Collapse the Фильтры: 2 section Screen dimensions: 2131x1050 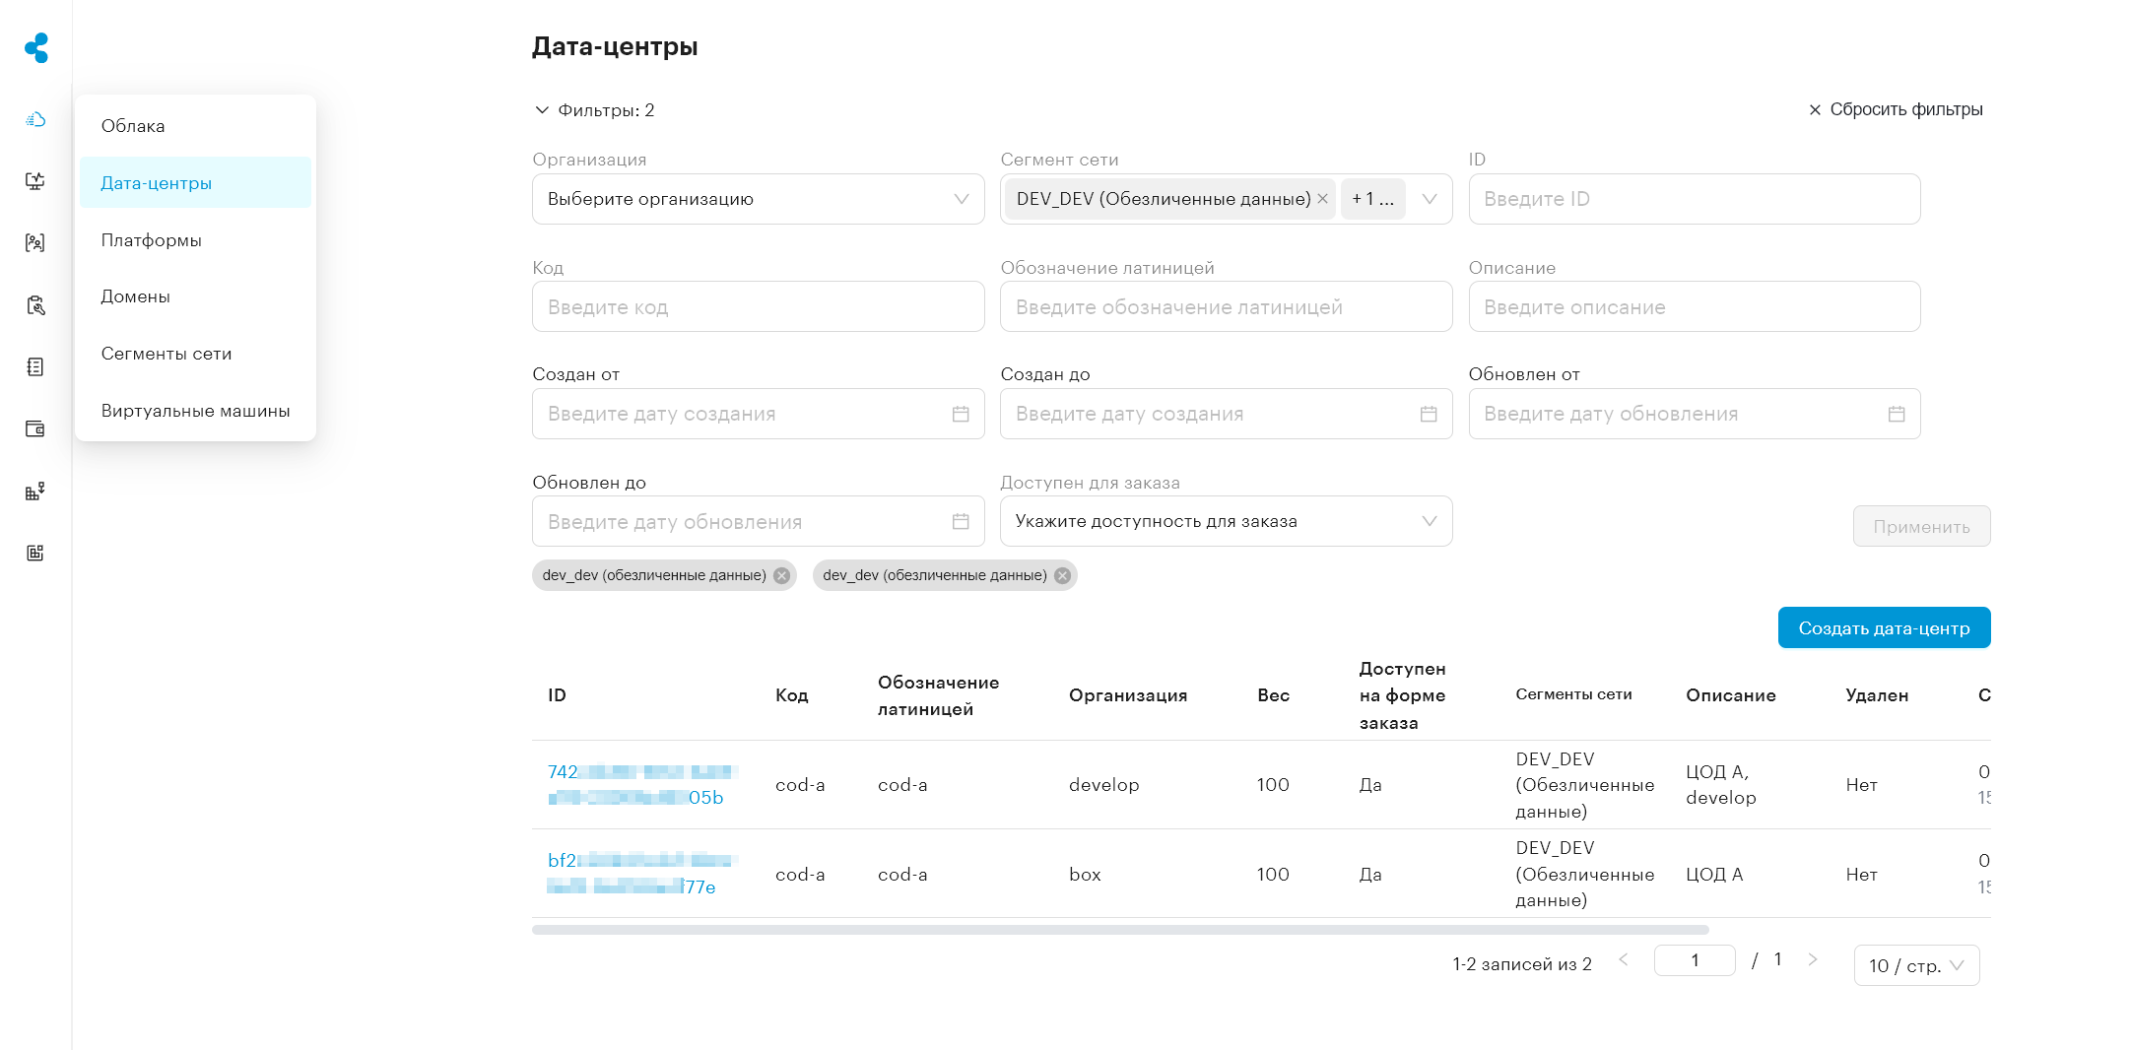click(x=594, y=110)
